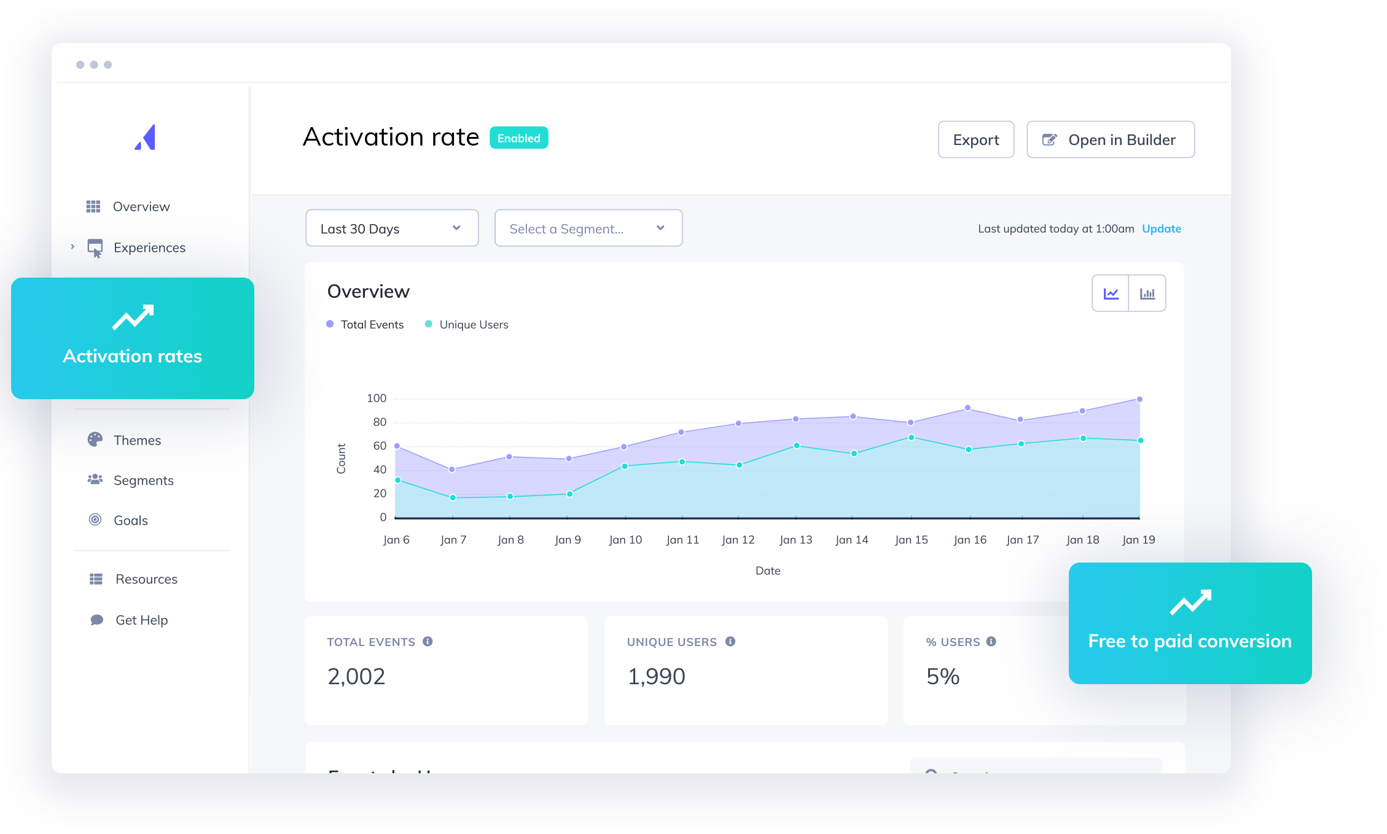The image size is (1387, 834).
Task: Click the Update link
Action: coord(1162,228)
